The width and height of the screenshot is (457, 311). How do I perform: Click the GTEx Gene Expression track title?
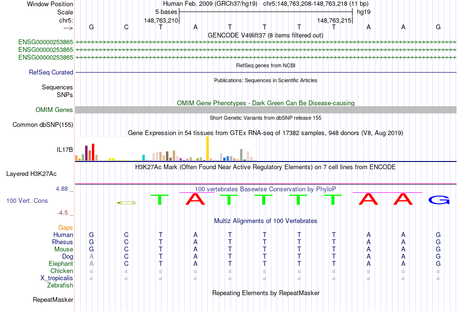click(266, 133)
